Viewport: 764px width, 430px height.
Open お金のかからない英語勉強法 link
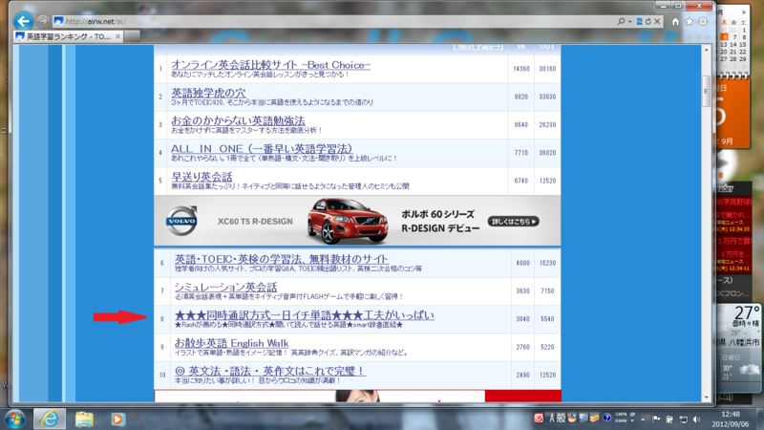click(238, 120)
